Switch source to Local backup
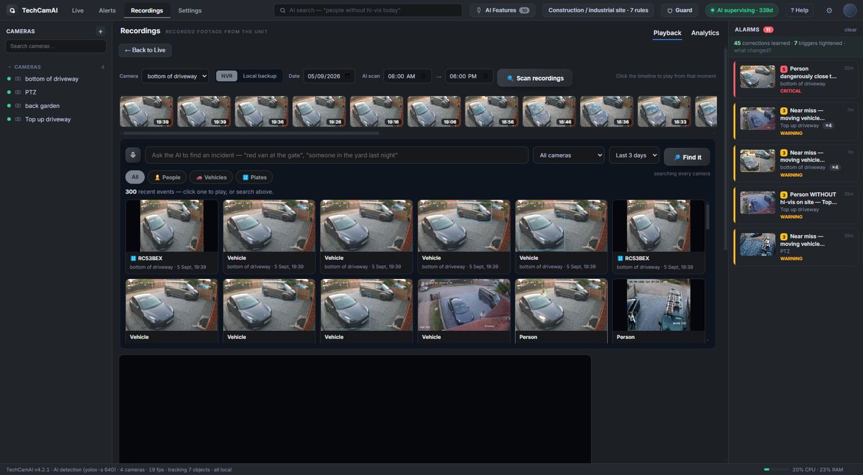The width and height of the screenshot is (863, 475). (260, 76)
